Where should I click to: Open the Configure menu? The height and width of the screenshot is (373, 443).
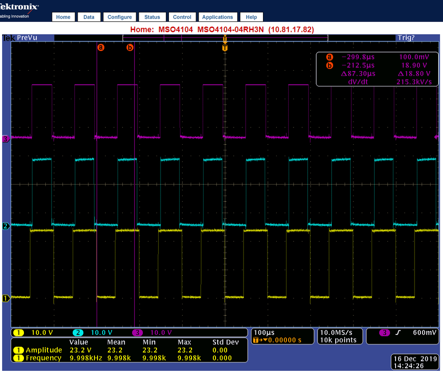tap(119, 17)
